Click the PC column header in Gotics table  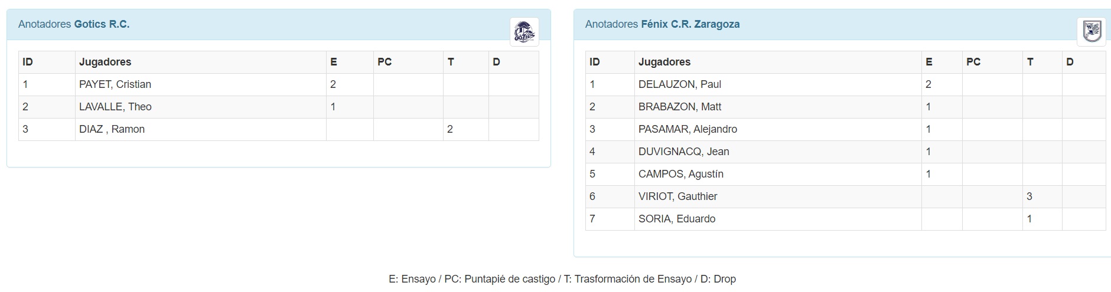click(385, 62)
